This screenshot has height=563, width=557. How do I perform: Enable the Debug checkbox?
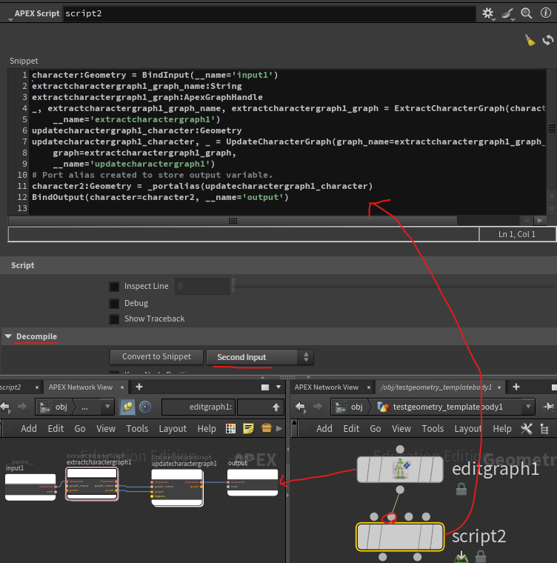114,304
